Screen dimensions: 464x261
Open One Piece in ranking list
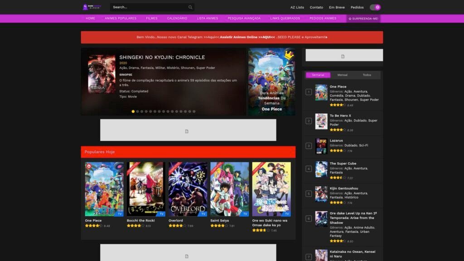coord(338,87)
